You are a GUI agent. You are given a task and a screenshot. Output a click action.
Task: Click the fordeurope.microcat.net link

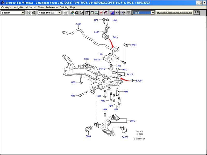tap(175, 13)
